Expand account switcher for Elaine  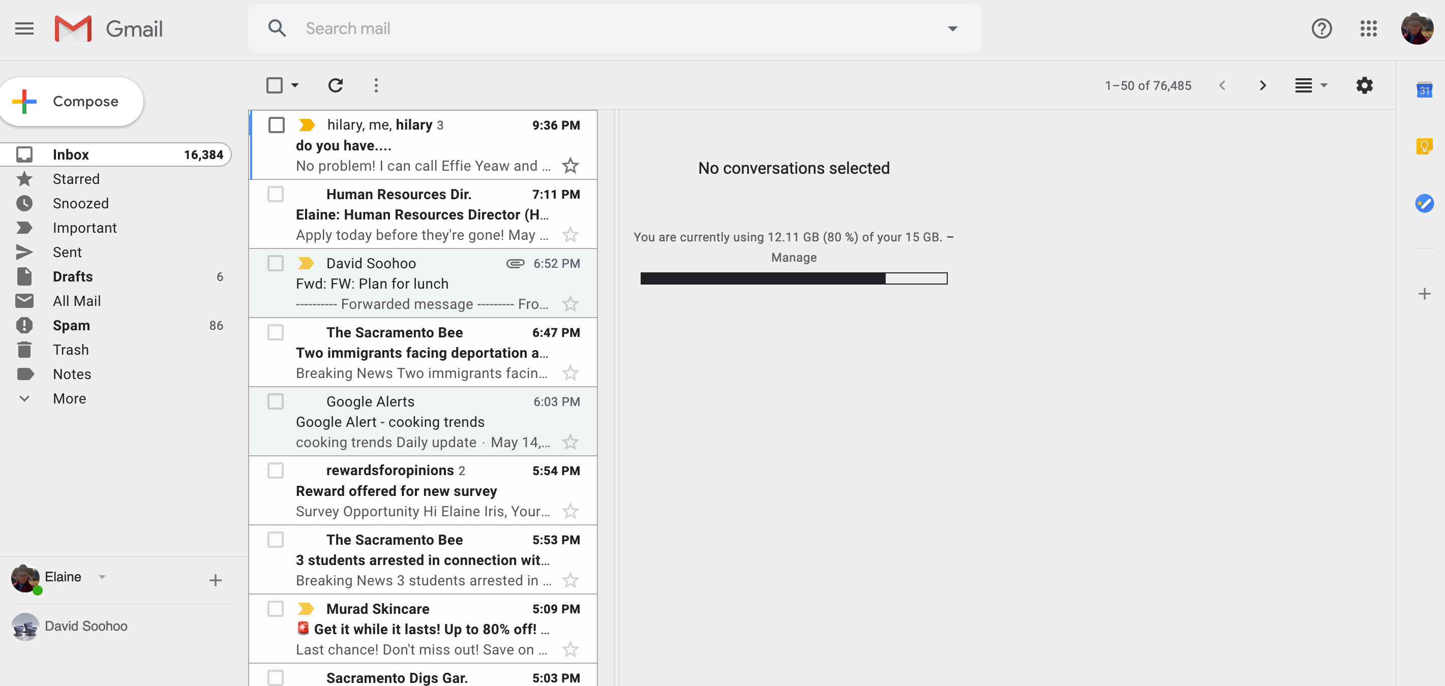pos(101,577)
